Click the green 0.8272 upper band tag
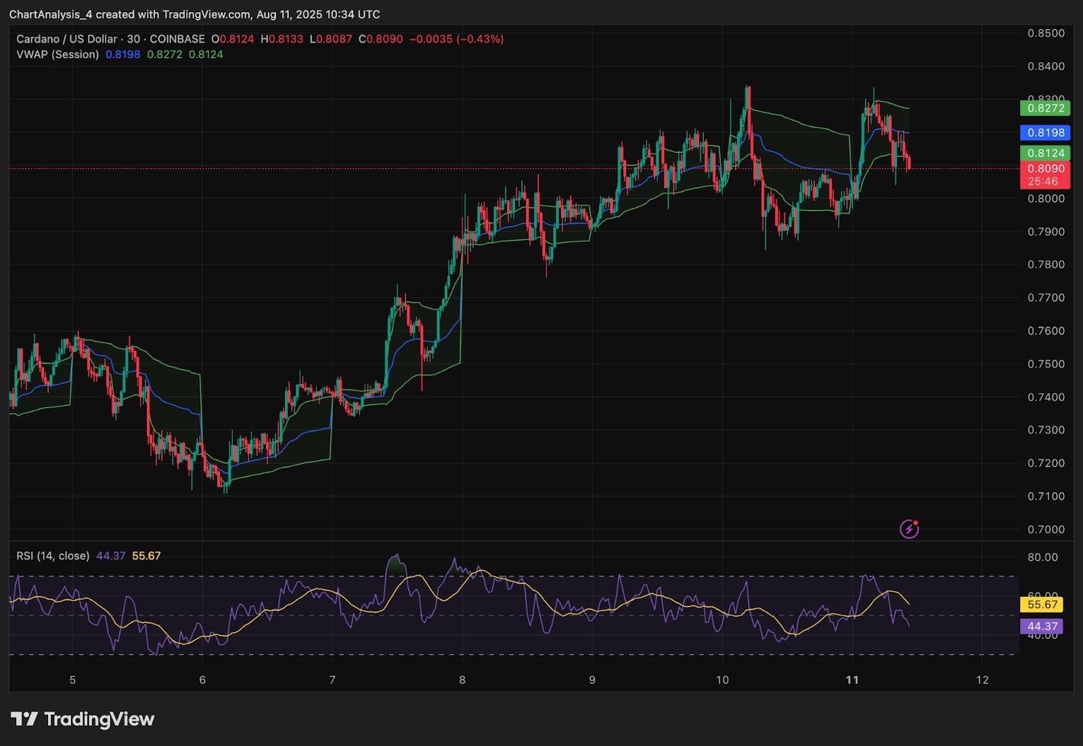This screenshot has width=1083, height=746. tap(1045, 108)
